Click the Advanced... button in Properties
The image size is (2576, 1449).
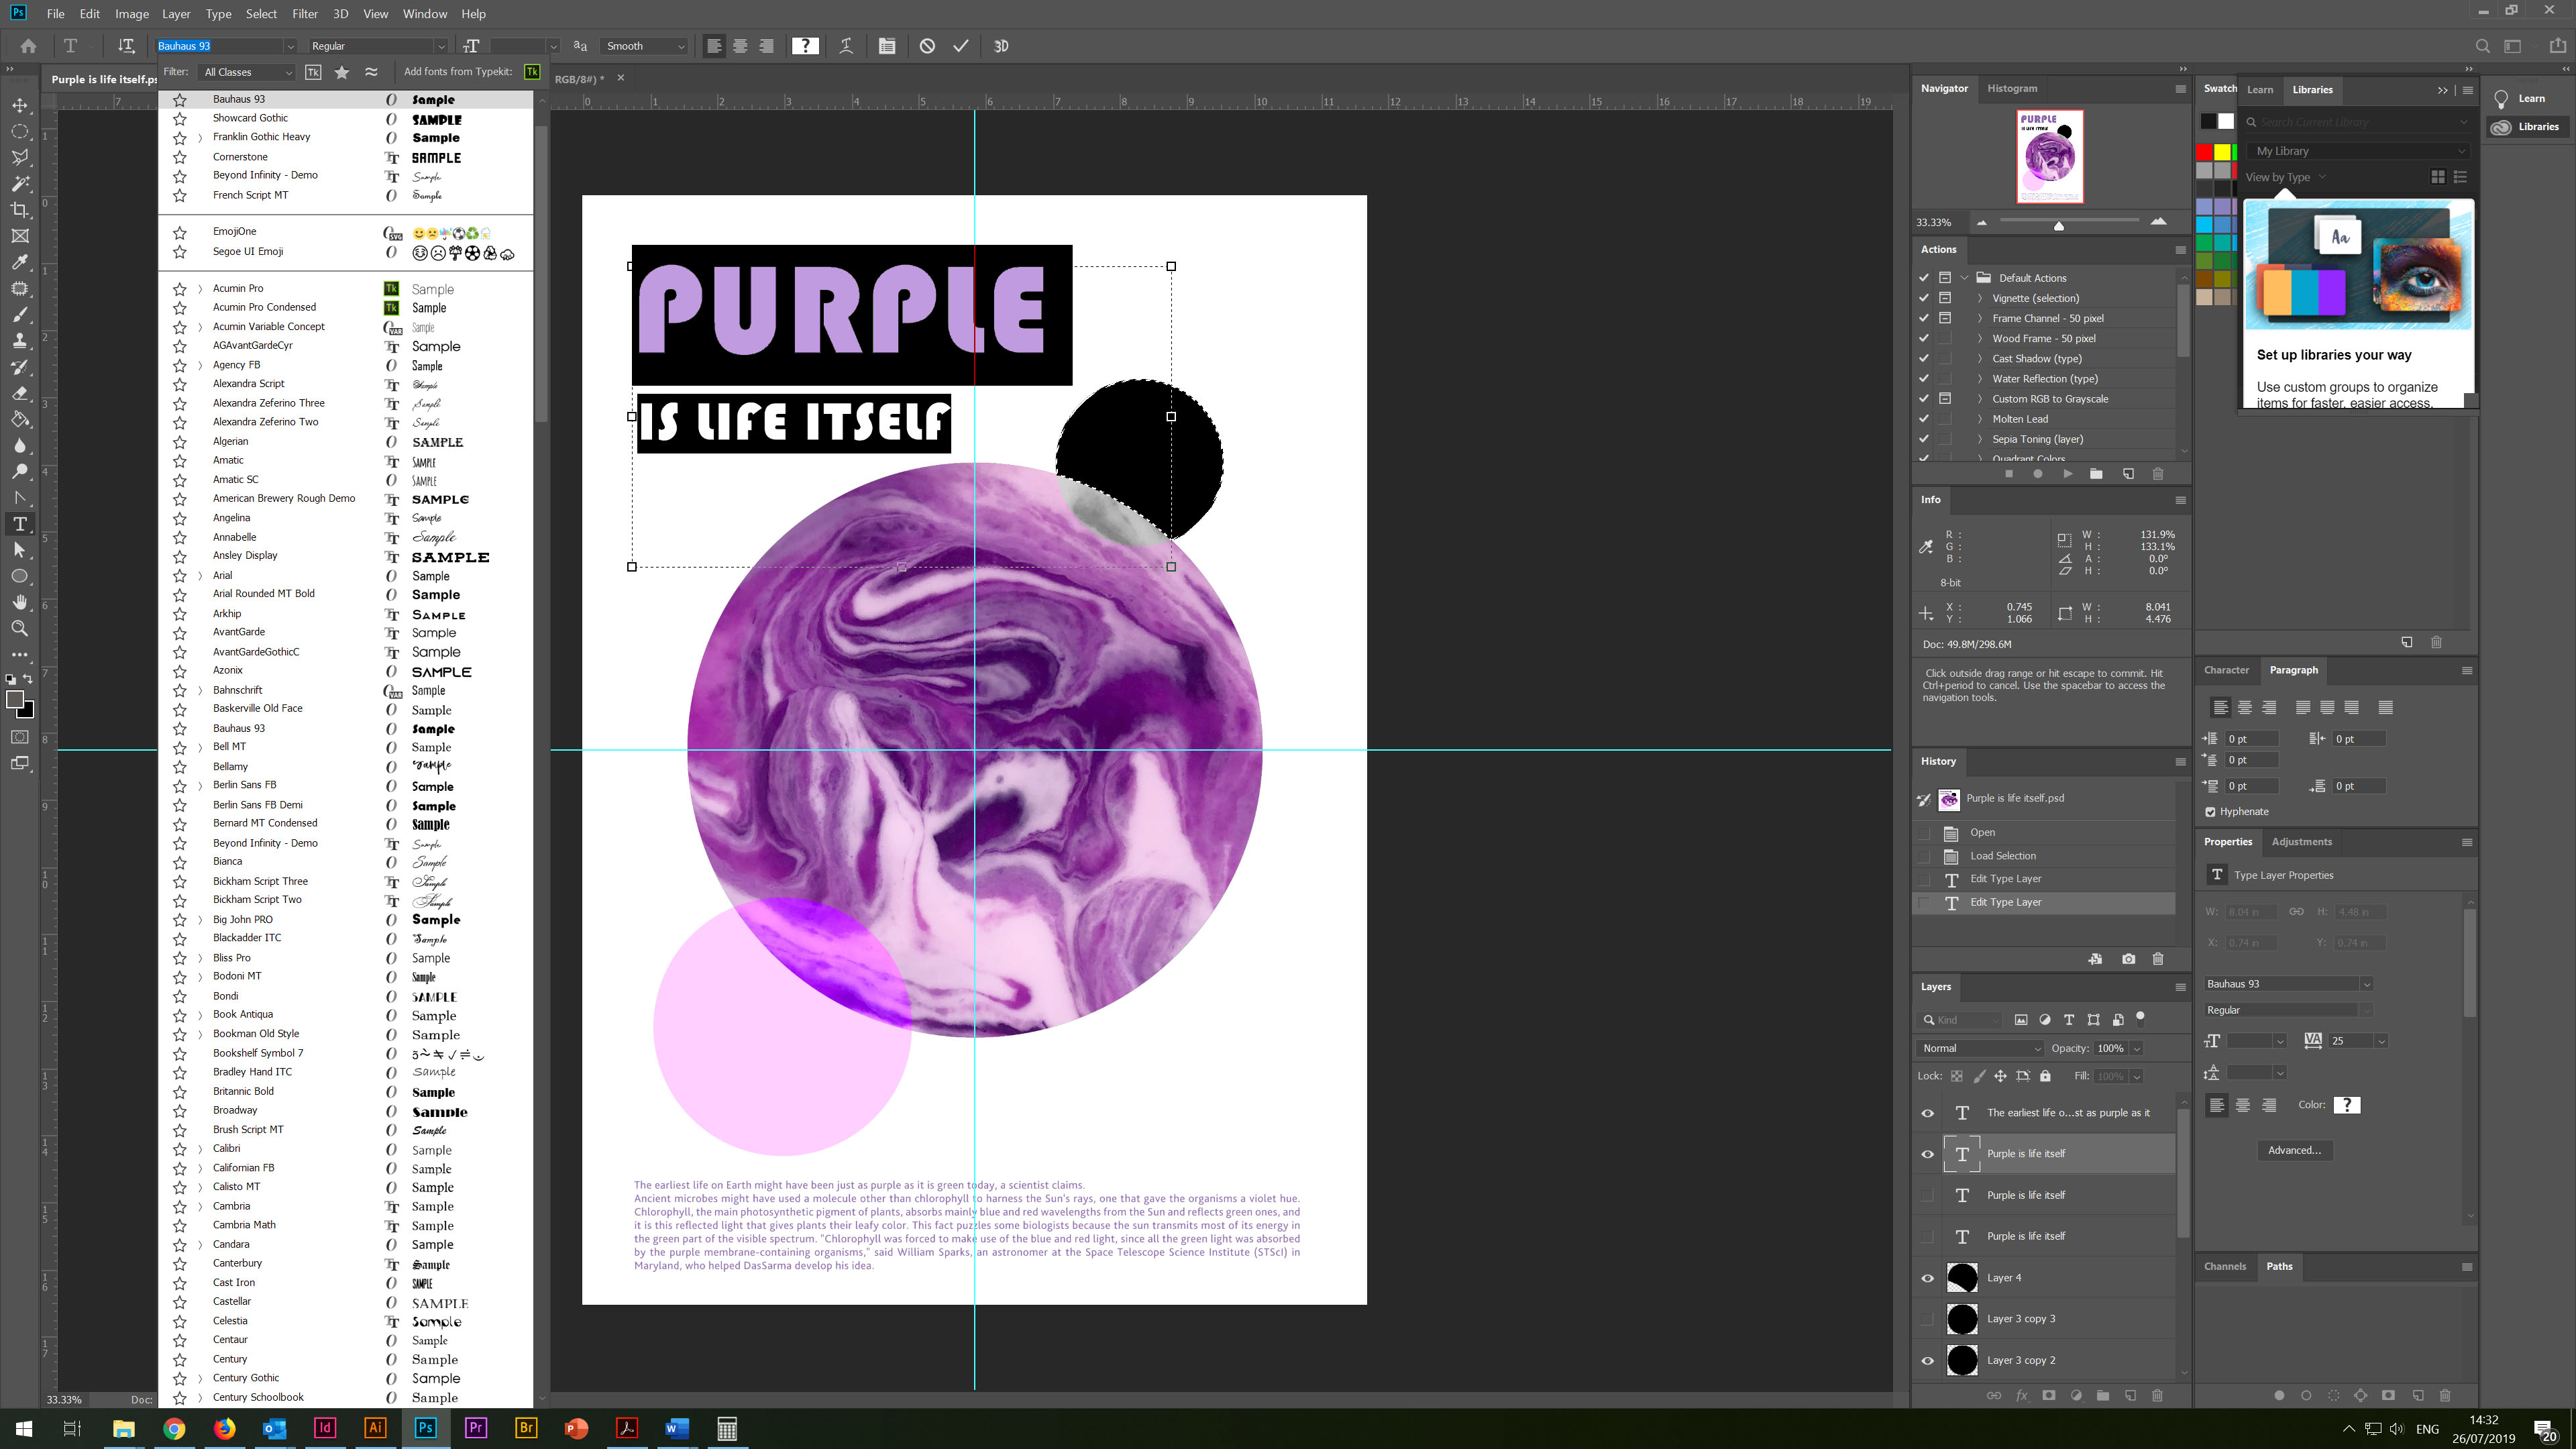pos(2294,1150)
